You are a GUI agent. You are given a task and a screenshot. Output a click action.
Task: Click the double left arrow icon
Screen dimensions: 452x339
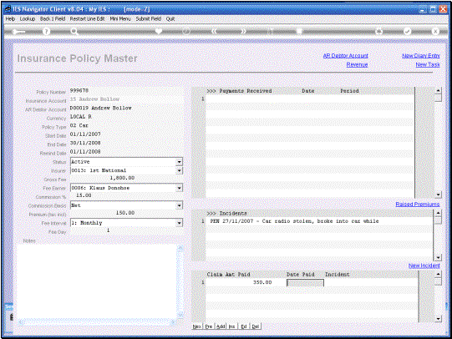(214, 31)
